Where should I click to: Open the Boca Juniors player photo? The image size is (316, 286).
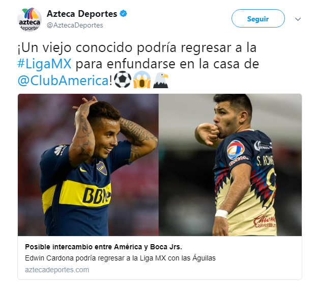point(88,165)
